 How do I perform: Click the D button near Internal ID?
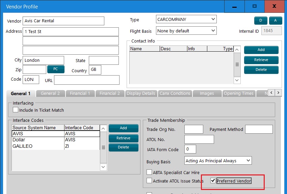coord(261,21)
